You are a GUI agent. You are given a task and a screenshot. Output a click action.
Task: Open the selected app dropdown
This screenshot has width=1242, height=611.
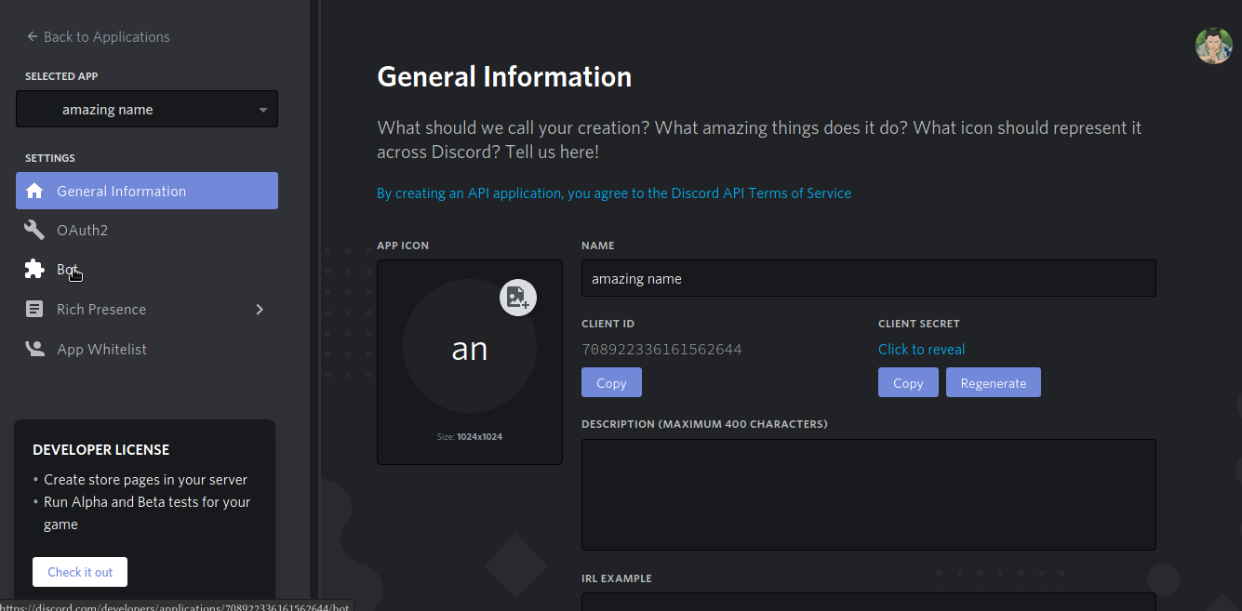(x=147, y=109)
